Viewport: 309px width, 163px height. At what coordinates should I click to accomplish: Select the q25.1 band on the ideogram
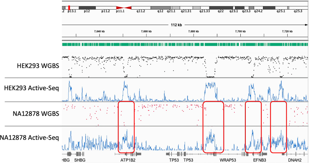point(281,8)
